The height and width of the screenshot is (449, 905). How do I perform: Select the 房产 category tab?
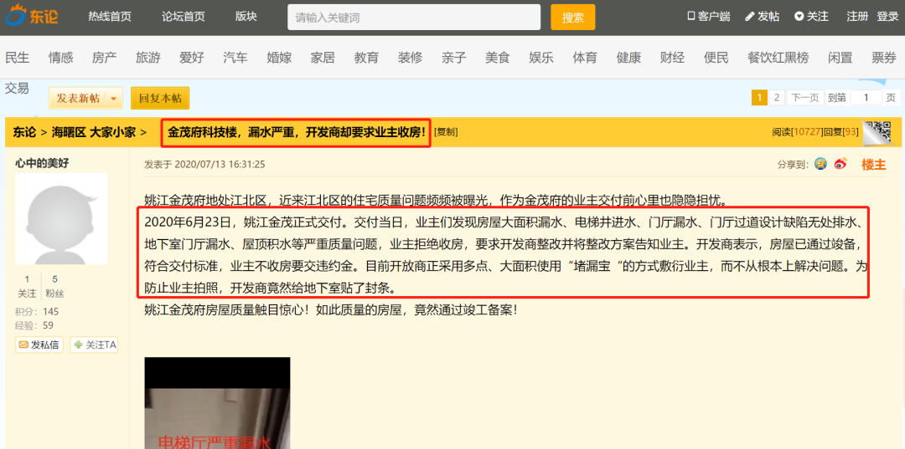(105, 58)
